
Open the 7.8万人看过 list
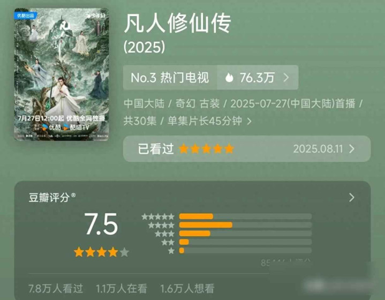[x=56, y=289]
